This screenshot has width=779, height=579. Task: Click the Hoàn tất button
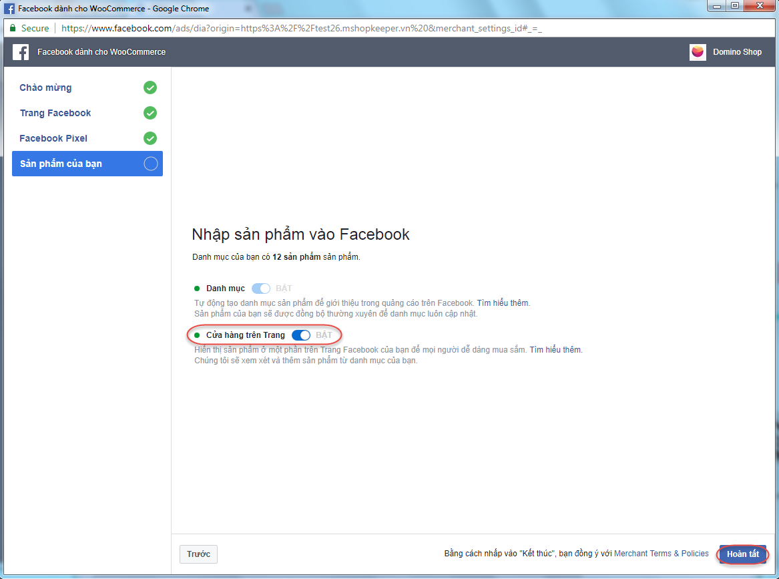(743, 554)
